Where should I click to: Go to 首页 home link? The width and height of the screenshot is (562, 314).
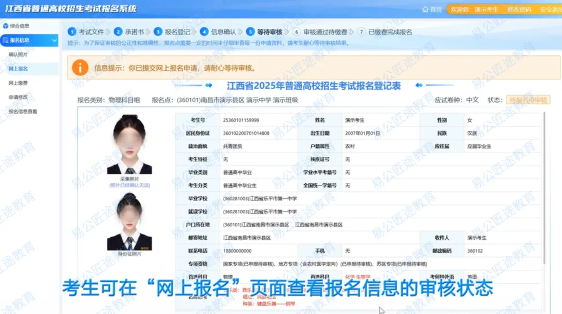point(436,9)
